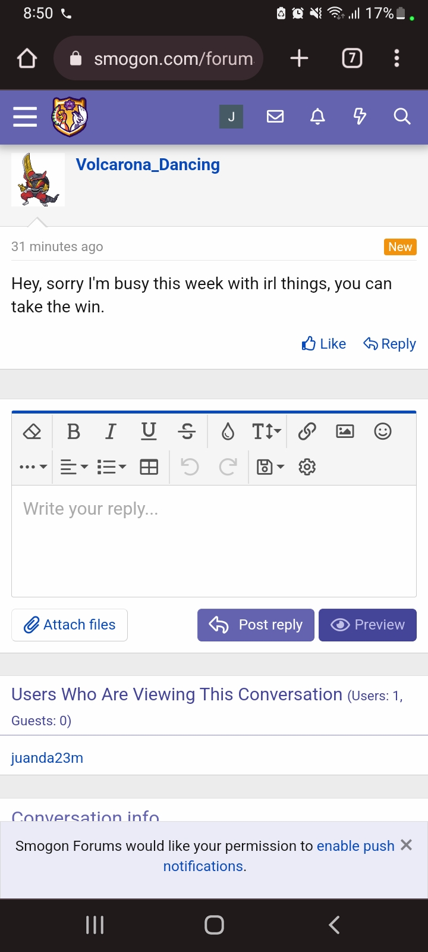Apply strikethrough formatting

click(187, 431)
